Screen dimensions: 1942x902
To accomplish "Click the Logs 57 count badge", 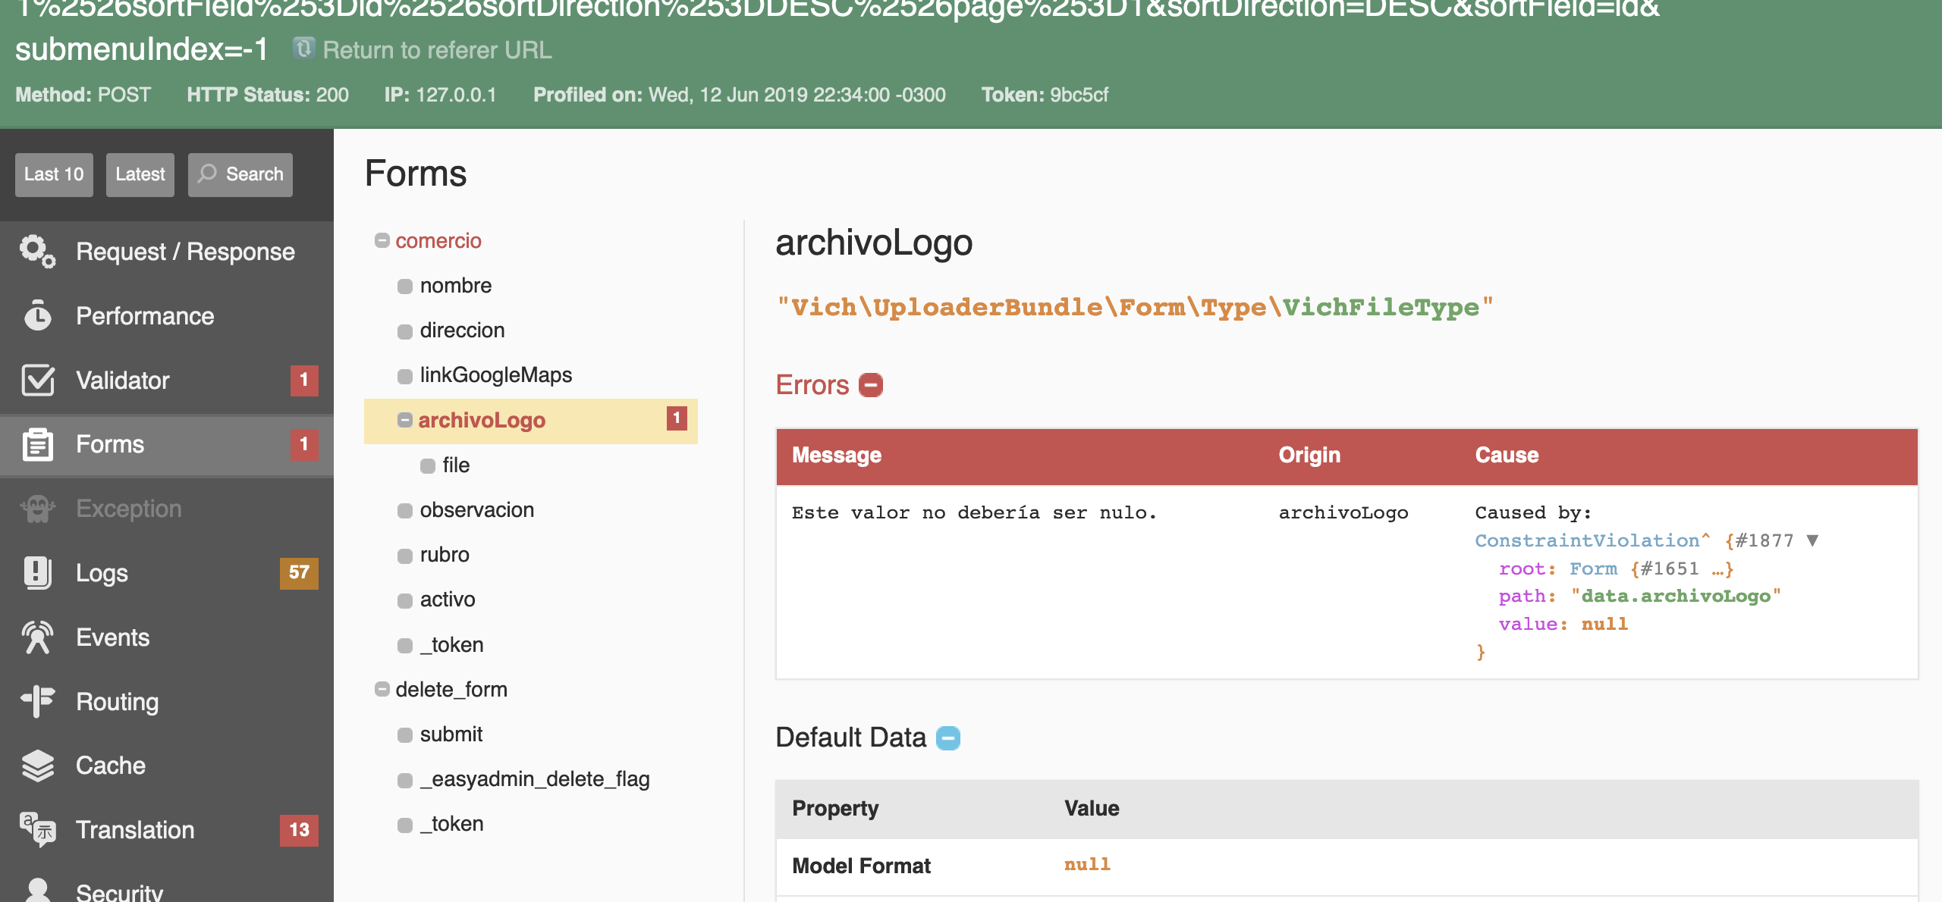I will tap(299, 572).
